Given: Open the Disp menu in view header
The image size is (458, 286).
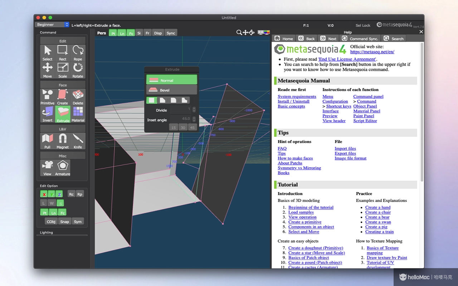Looking at the screenshot, I should click(x=158, y=33).
